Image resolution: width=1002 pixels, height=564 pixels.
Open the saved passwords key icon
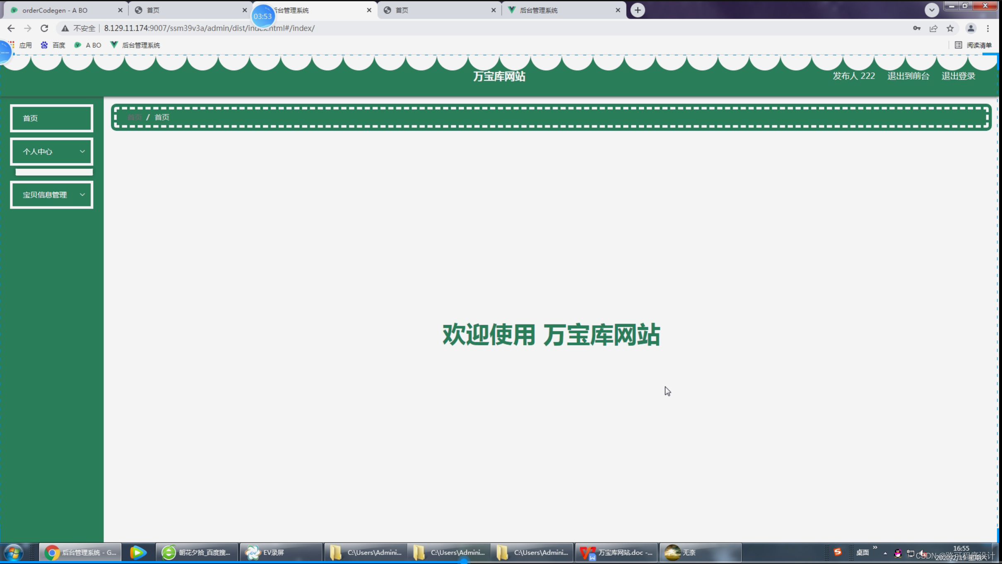tap(916, 28)
